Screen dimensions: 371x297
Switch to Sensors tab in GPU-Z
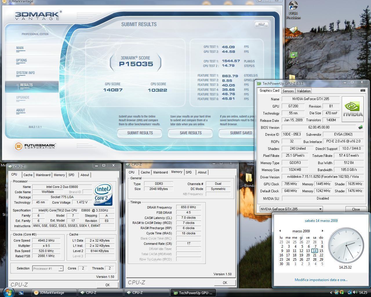288,91
